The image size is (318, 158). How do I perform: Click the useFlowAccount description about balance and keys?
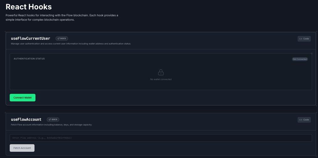coord(51,125)
